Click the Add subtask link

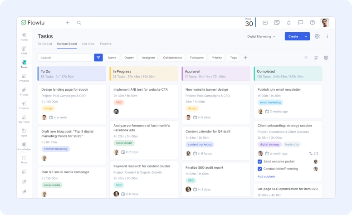coord(266,176)
